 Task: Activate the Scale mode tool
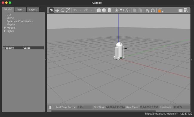68,10
